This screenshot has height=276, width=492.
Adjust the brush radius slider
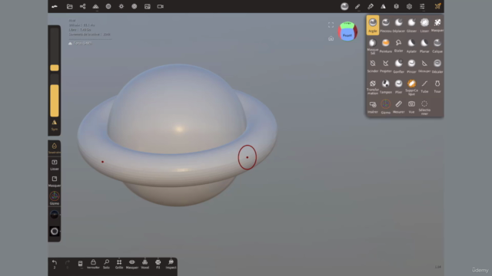[x=55, y=49]
